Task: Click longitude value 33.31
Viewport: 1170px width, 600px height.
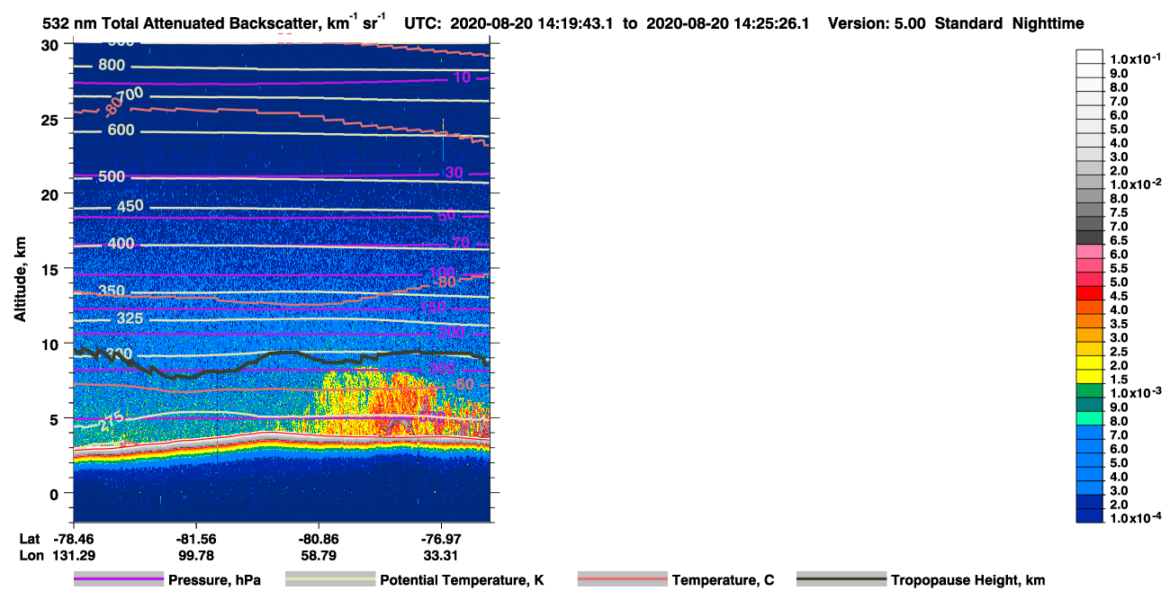Action: click(x=441, y=555)
